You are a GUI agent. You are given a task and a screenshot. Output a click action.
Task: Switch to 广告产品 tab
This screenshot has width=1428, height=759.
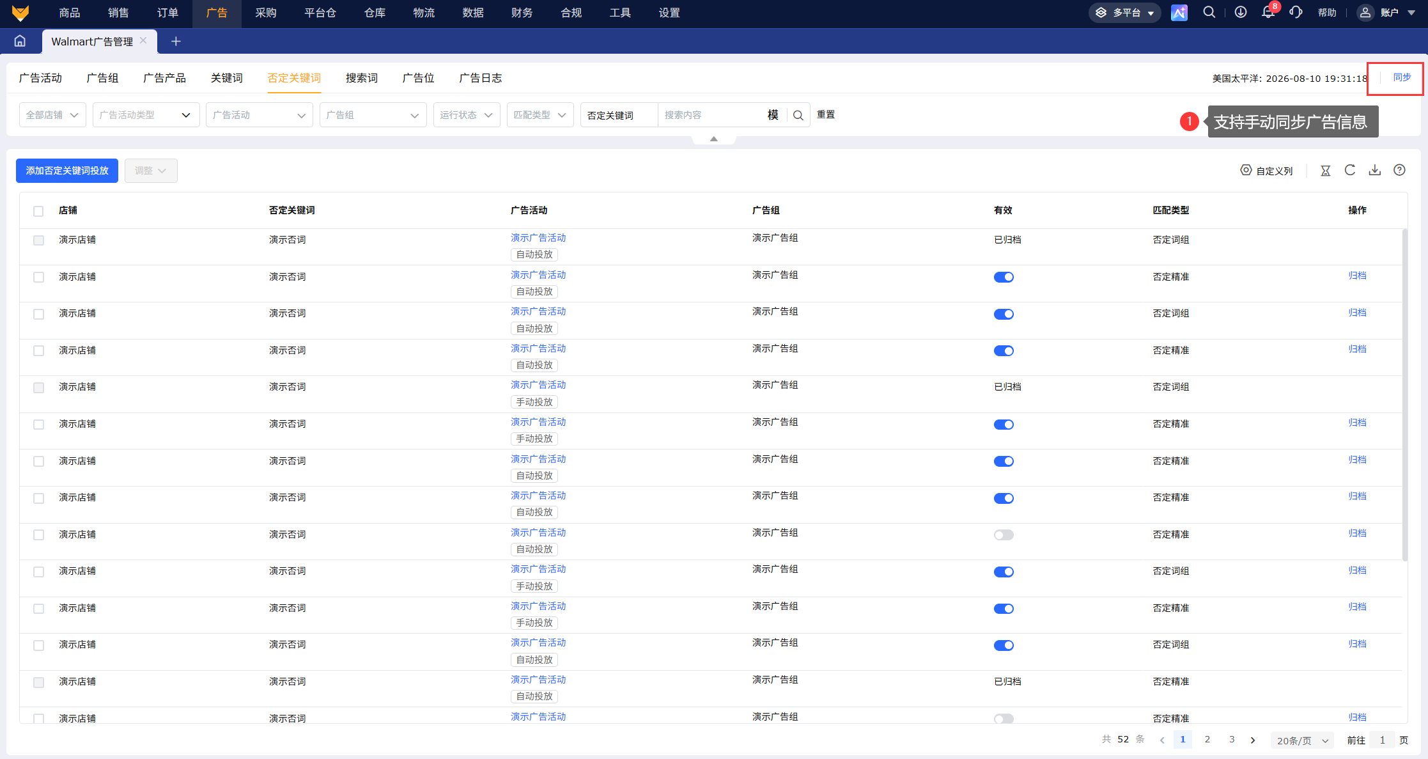164,78
